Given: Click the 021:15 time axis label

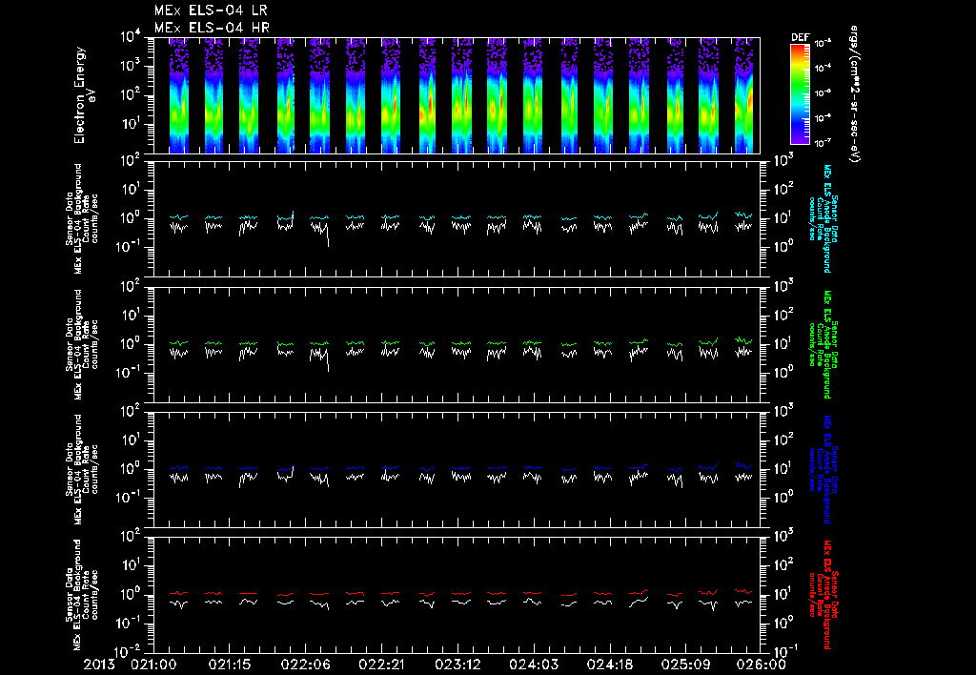Looking at the screenshot, I should coord(230,665).
